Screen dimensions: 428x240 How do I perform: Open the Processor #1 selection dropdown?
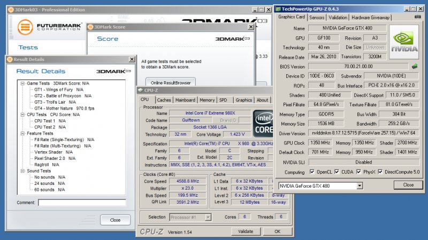[208, 217]
